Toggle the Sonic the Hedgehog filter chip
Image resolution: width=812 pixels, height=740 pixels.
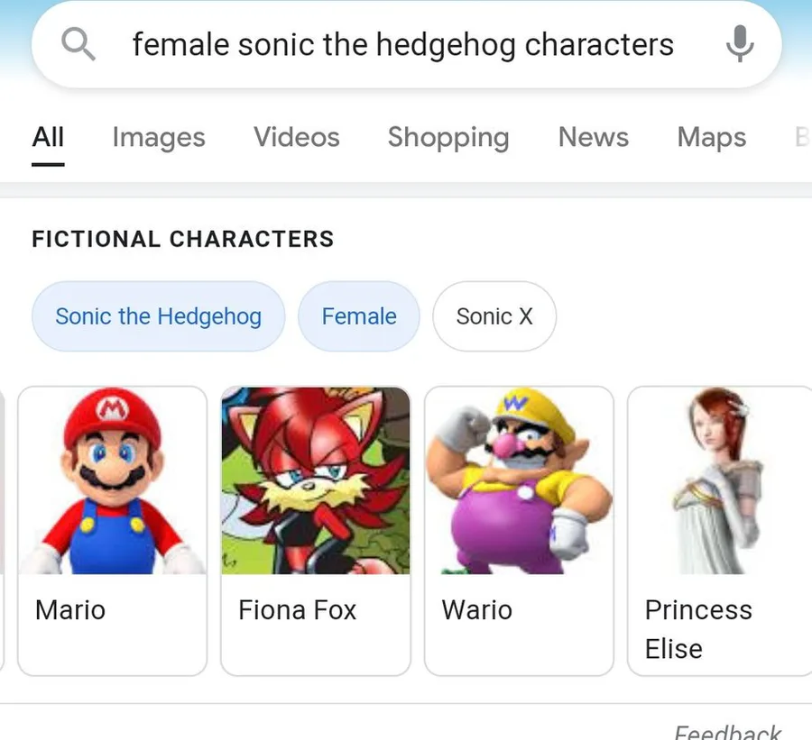(x=158, y=316)
